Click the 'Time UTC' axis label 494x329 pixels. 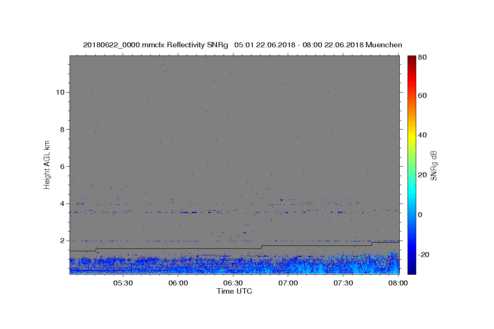click(234, 291)
